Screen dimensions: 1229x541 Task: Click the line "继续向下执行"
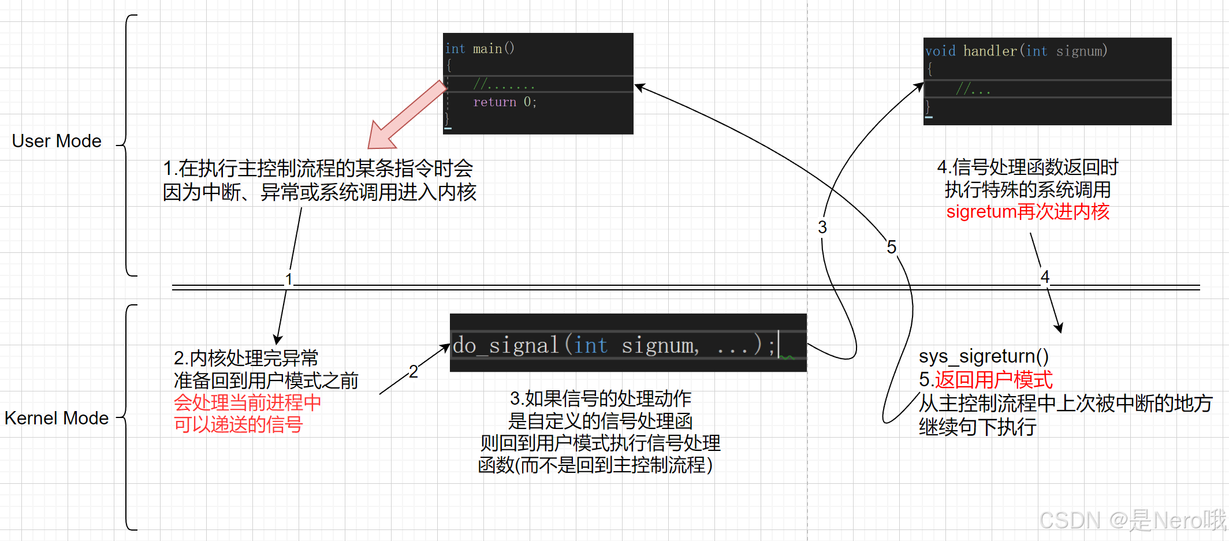coord(978,427)
